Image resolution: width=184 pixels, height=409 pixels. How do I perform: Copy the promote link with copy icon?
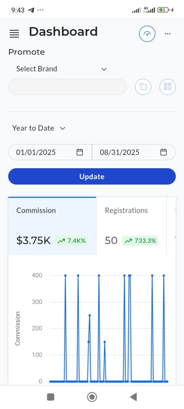pos(143,87)
